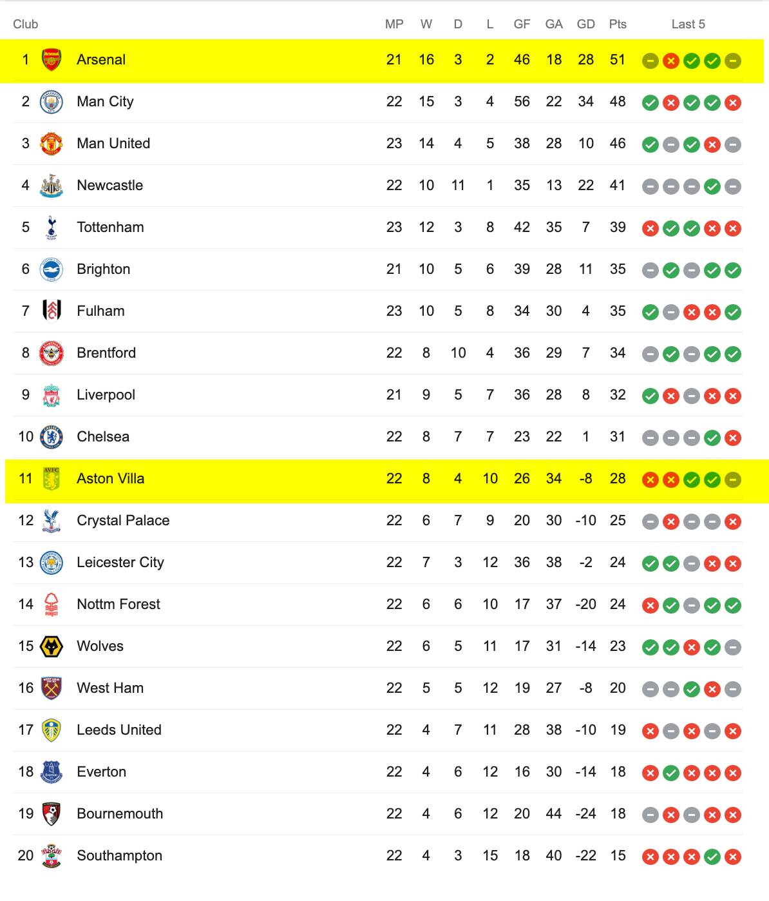The height and width of the screenshot is (901, 769).
Task: Open the Brighton team link
Action: click(x=103, y=269)
